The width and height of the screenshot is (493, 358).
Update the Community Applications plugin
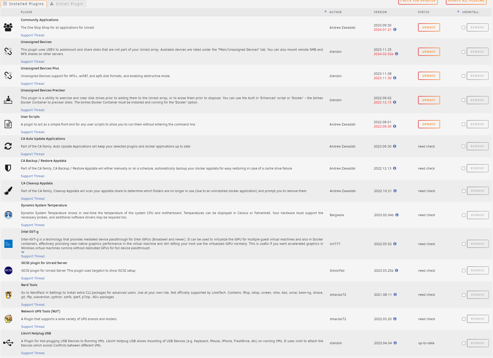[429, 27]
